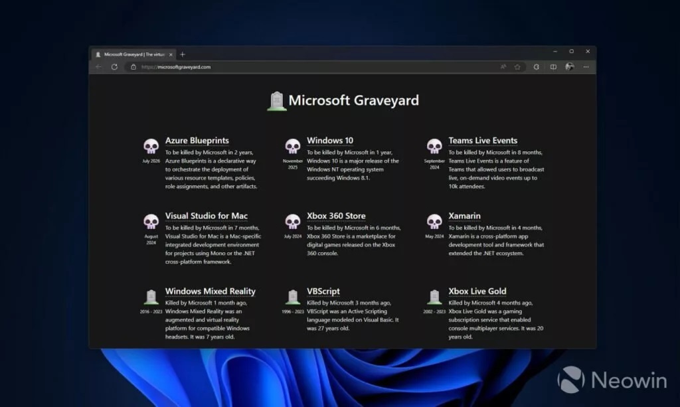Open the Azure Blueprints link
Screen dimensions: 680x407
tap(197, 141)
